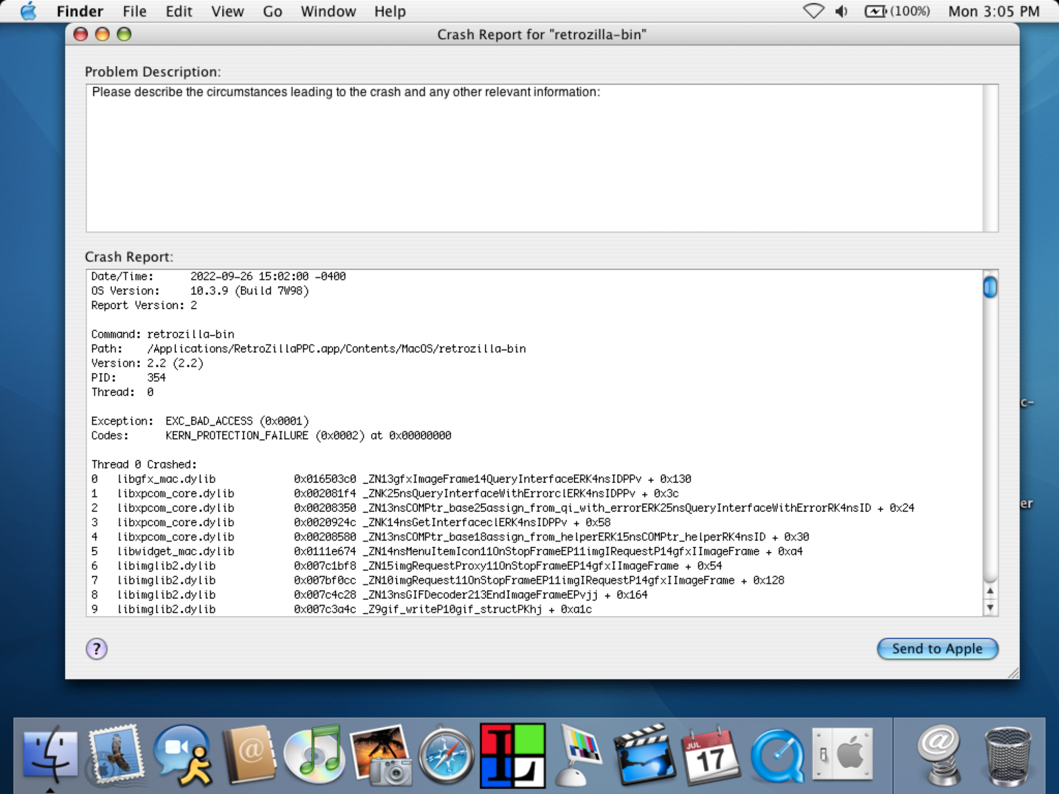This screenshot has height=794, width=1059.
Task: Launch QuickTime Player from the Dock
Action: click(777, 756)
